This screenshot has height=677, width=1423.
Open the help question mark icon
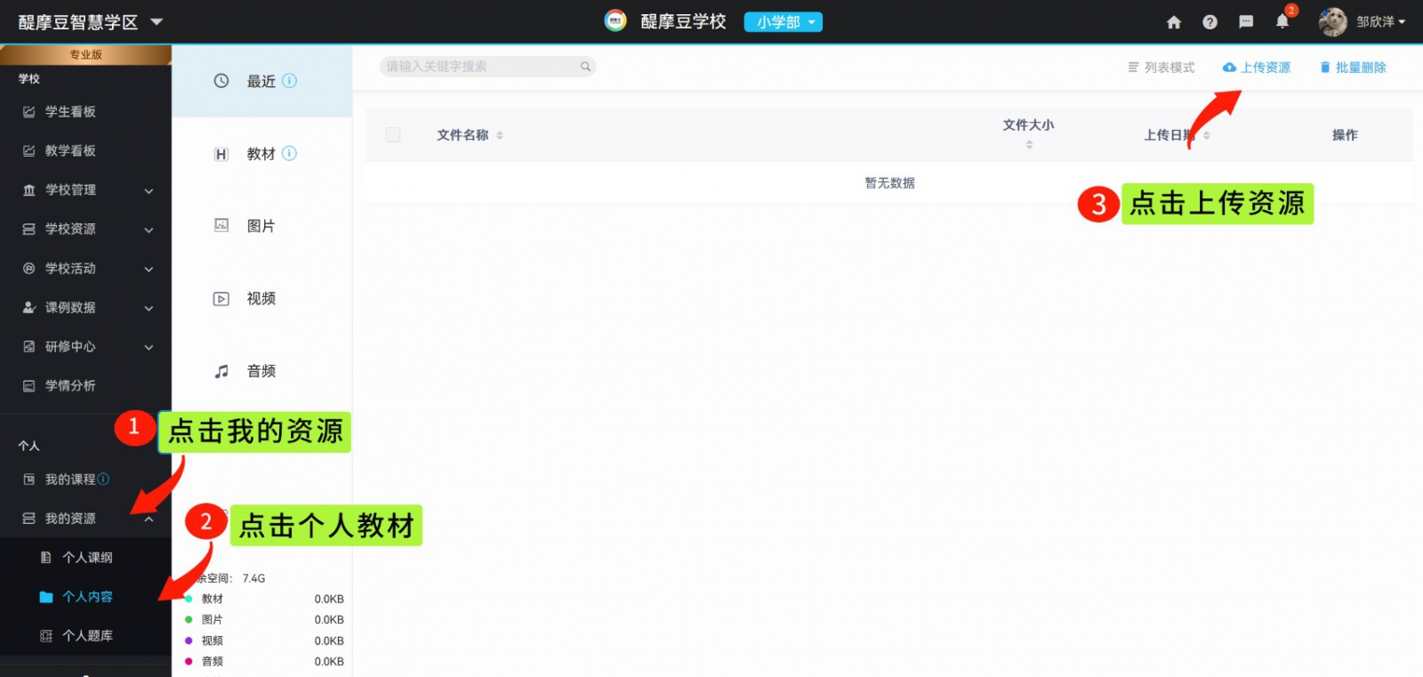(1210, 22)
